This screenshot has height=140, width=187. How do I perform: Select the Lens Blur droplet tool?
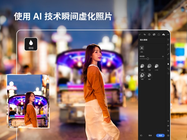click(168, 64)
